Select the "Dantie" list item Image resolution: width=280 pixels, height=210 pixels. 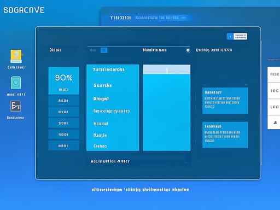[x=100, y=135]
